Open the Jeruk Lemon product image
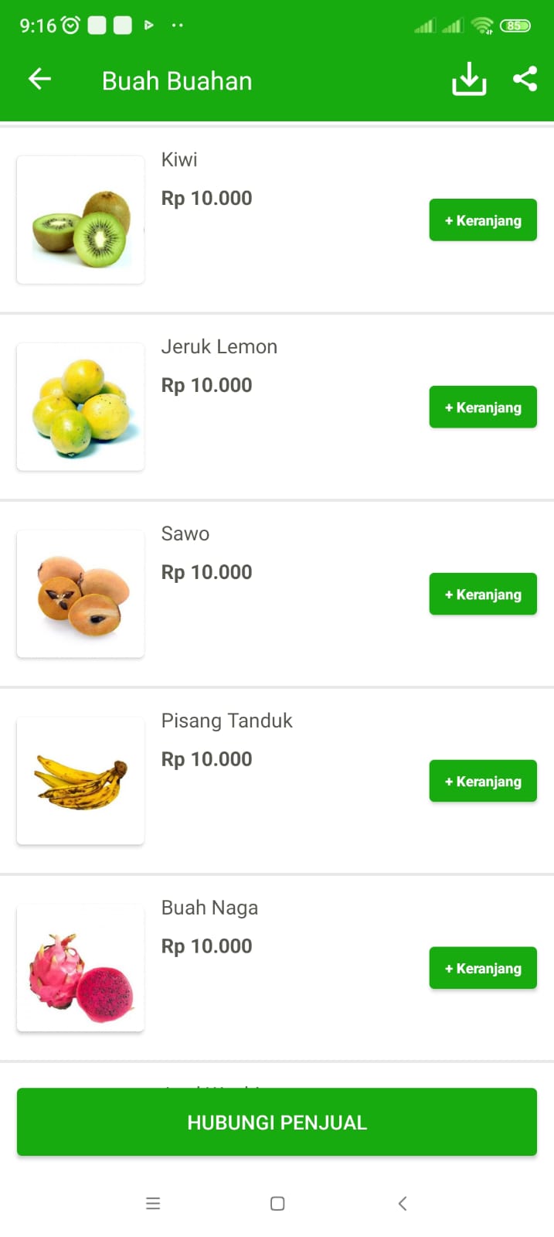This screenshot has width=554, height=1237. point(80,407)
